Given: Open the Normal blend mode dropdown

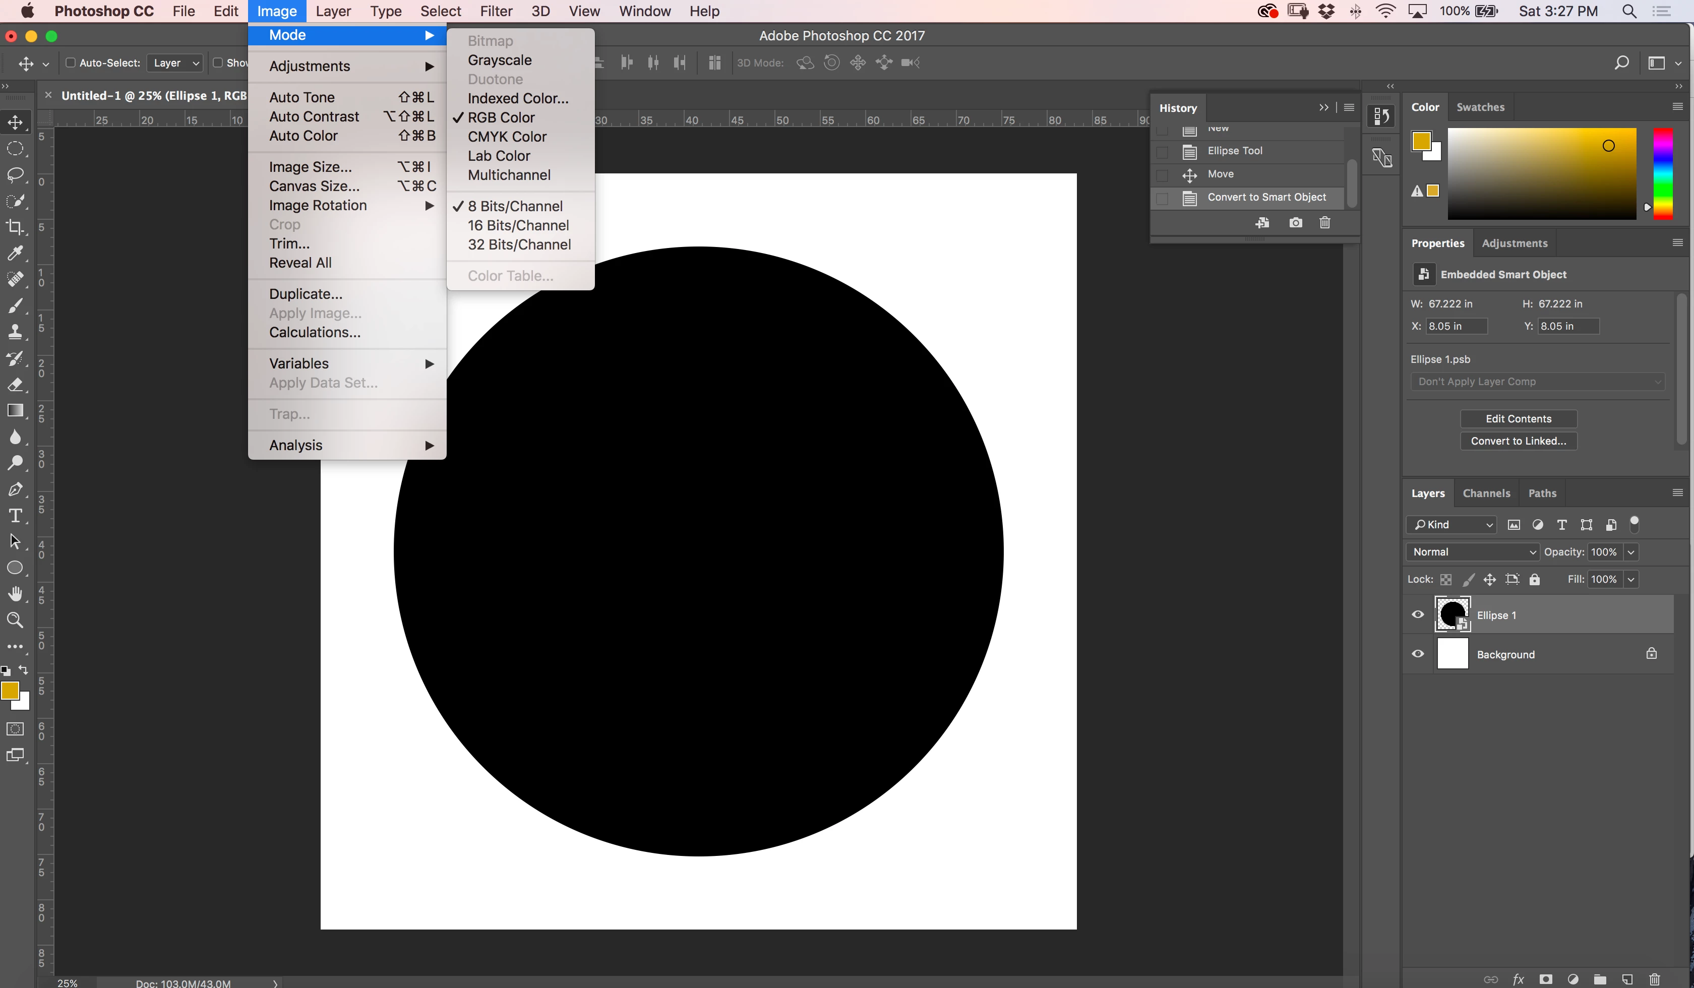Looking at the screenshot, I should [x=1472, y=552].
